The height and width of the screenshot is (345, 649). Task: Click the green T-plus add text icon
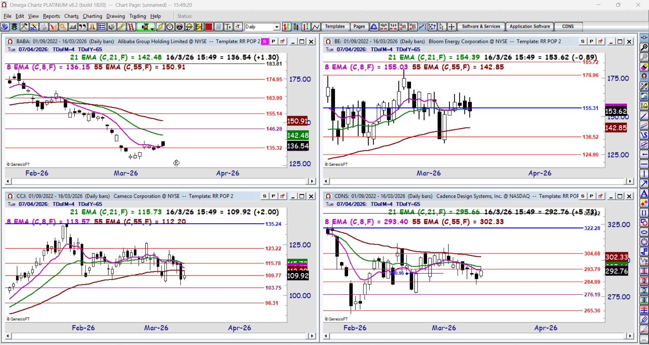[x=229, y=27]
